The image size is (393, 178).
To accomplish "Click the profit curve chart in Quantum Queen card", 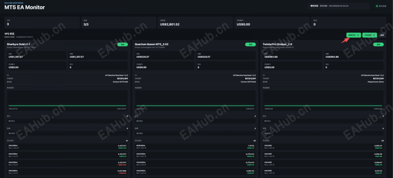I will 196,100.
